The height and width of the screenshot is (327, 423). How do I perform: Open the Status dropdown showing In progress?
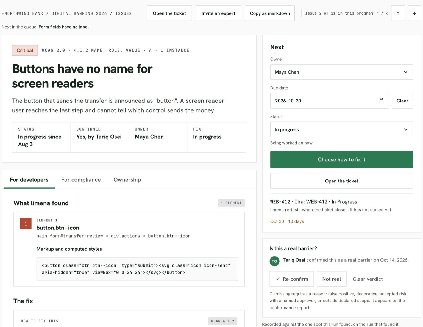click(x=341, y=129)
